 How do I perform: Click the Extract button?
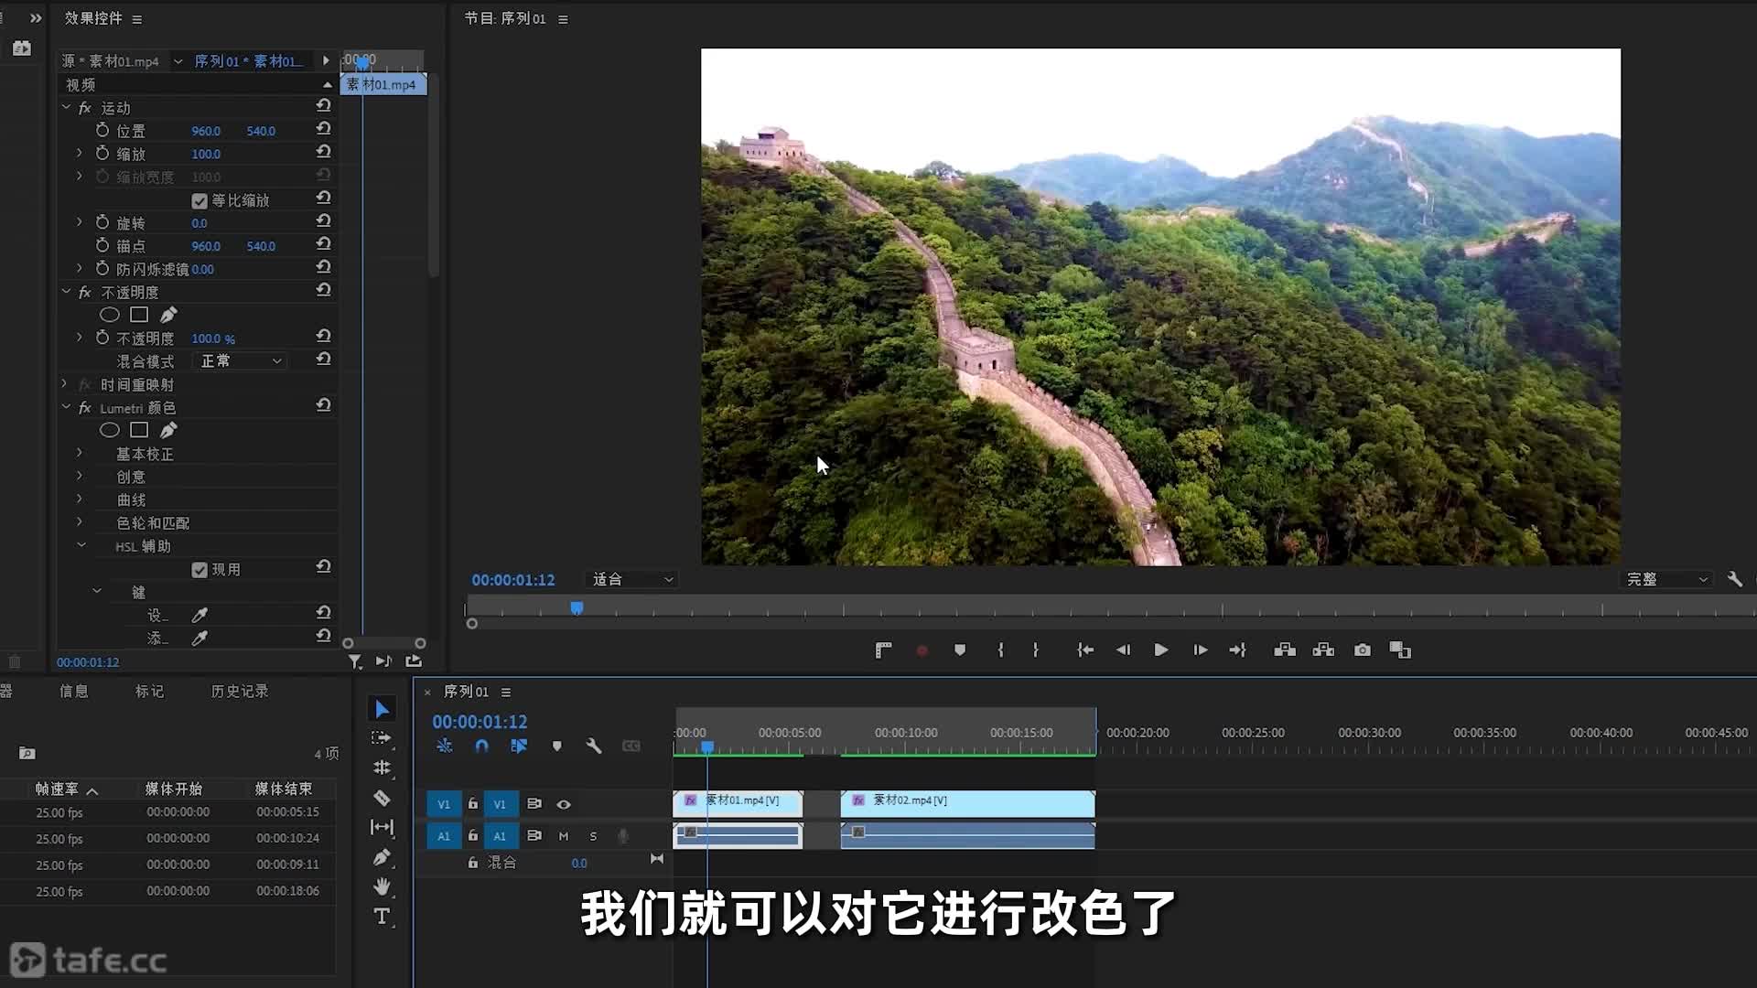tap(1323, 650)
